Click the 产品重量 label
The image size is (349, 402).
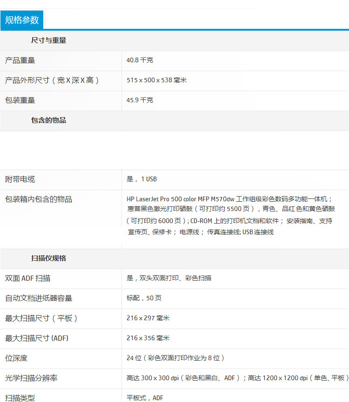pos(20,60)
